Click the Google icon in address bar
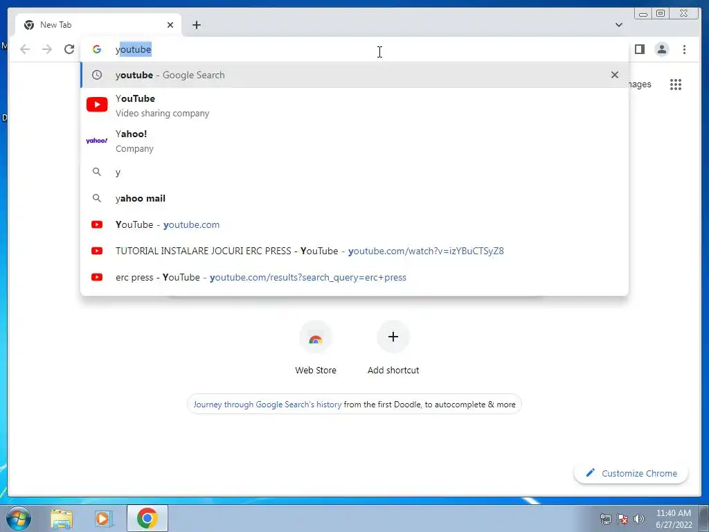Image resolution: width=709 pixels, height=532 pixels. pos(97,49)
